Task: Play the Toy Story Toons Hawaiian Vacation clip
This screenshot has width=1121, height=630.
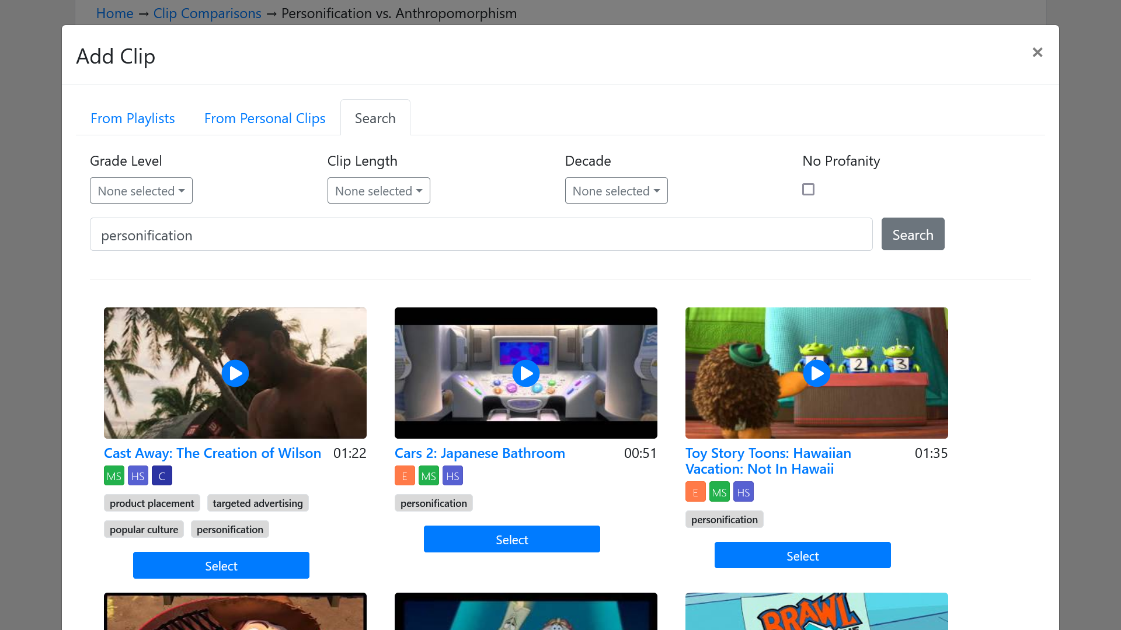Action: pos(817,373)
